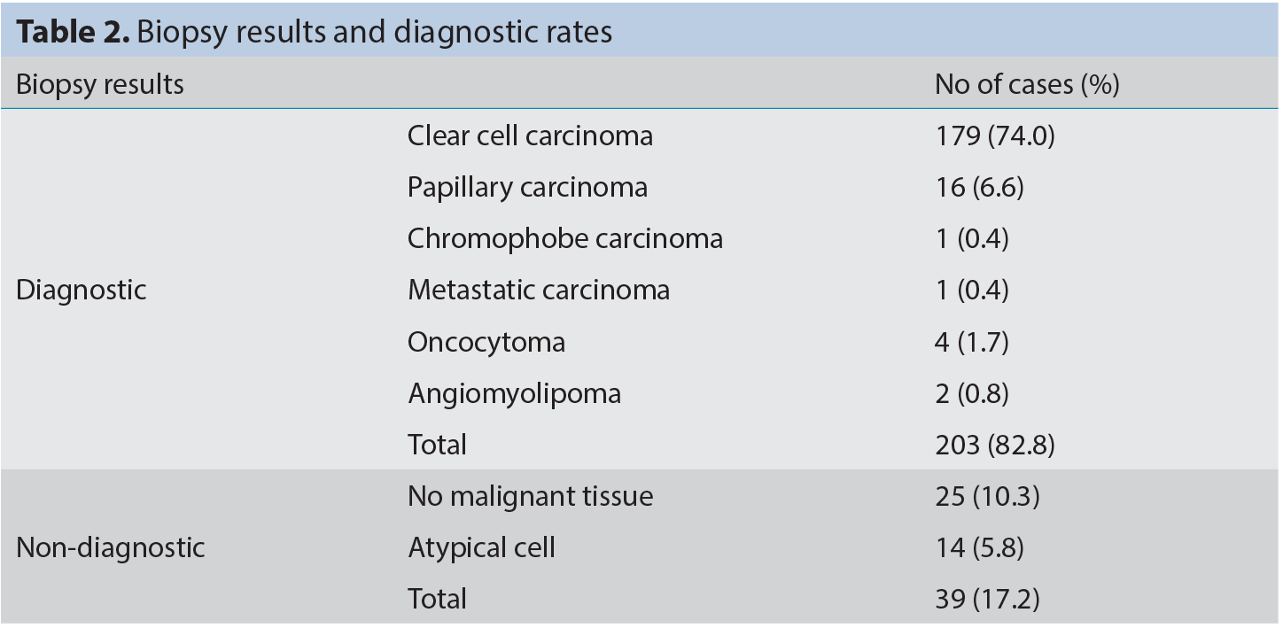The image size is (1283, 628).
Task: Click the No malignant tissue label
Action: tap(530, 496)
